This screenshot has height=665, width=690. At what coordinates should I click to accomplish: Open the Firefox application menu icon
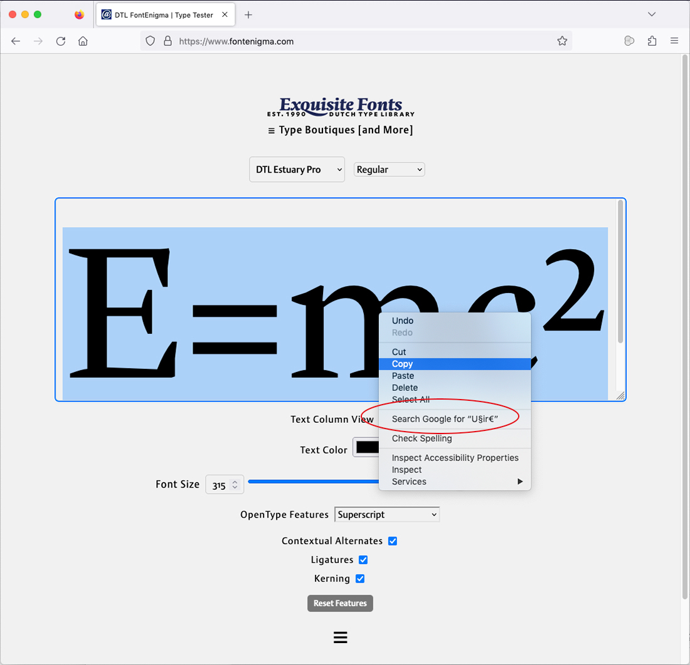(x=674, y=41)
